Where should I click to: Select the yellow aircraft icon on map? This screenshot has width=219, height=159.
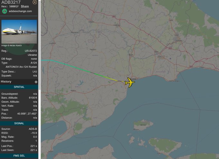pyautogui.click(x=130, y=83)
